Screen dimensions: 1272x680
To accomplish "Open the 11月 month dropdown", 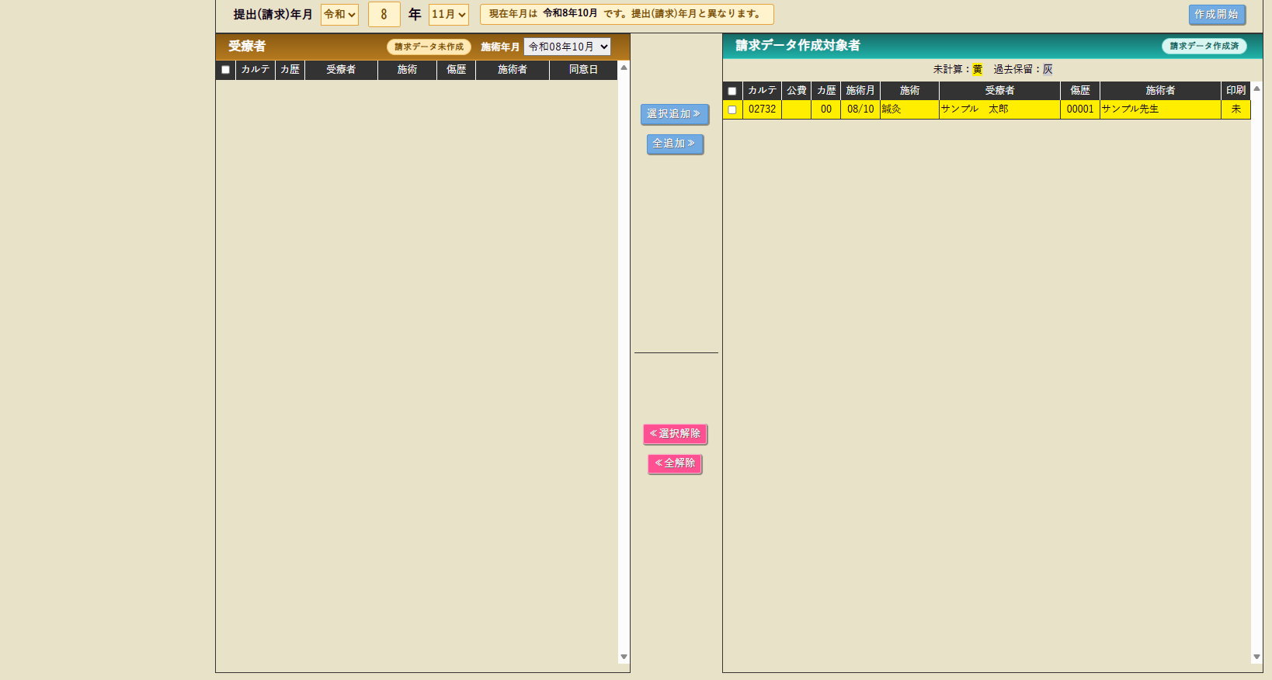I will pos(448,15).
